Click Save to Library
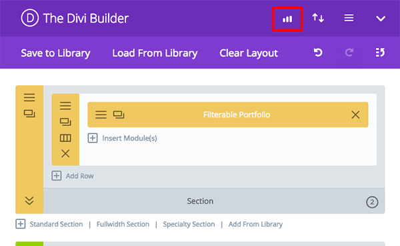Viewport: 400px width, 246px height. [x=55, y=53]
